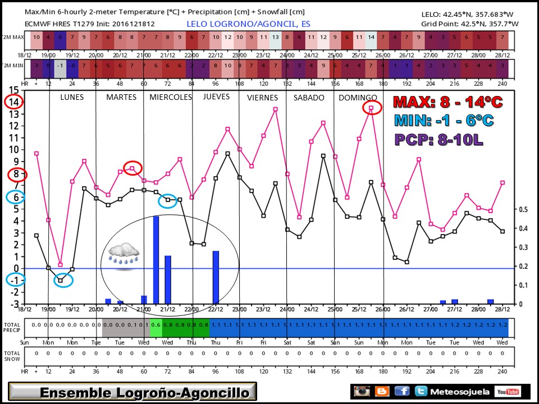Click the 15 label on temperature axis
539x404 pixels.
click(x=13, y=90)
